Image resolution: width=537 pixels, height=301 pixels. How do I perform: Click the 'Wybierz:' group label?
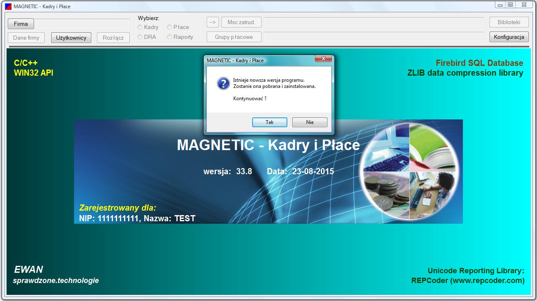tap(149, 18)
